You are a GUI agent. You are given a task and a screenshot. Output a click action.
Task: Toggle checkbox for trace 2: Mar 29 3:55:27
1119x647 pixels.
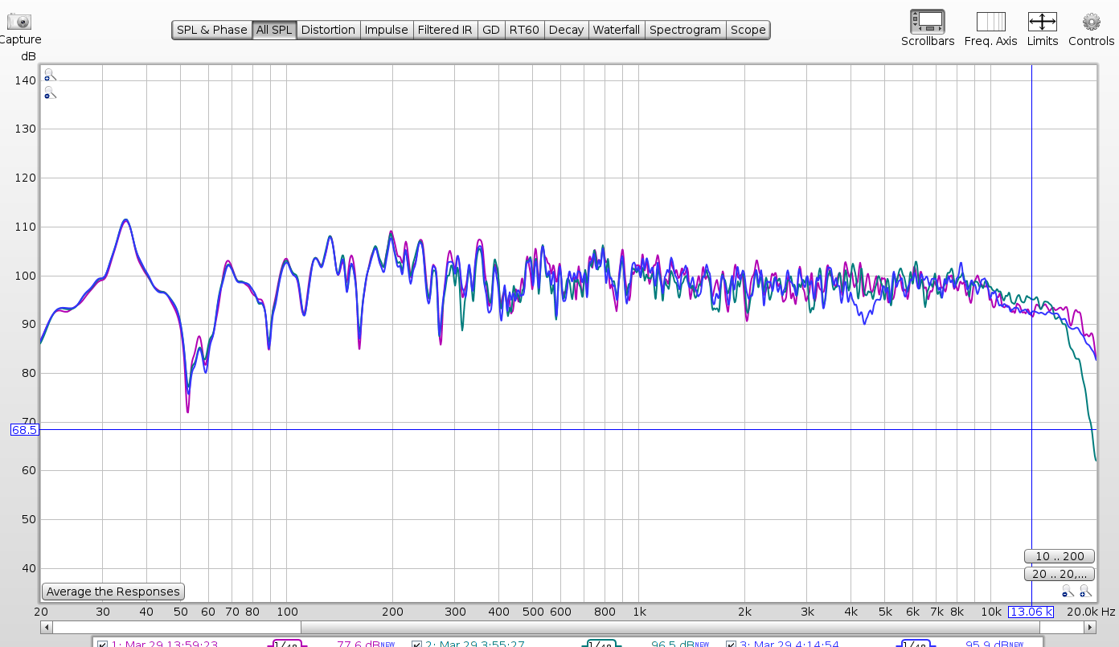[x=416, y=643]
